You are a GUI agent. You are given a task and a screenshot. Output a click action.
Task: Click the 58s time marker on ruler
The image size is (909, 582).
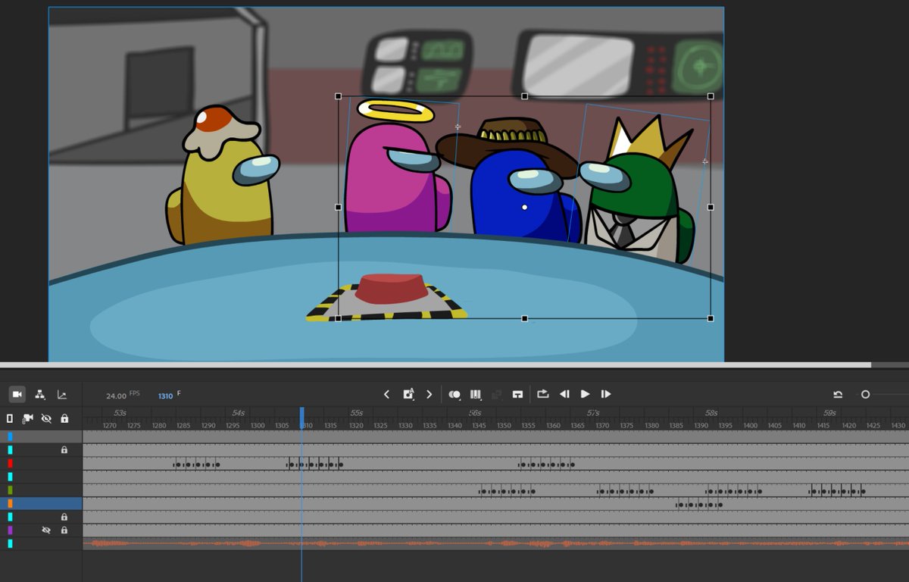tap(711, 413)
